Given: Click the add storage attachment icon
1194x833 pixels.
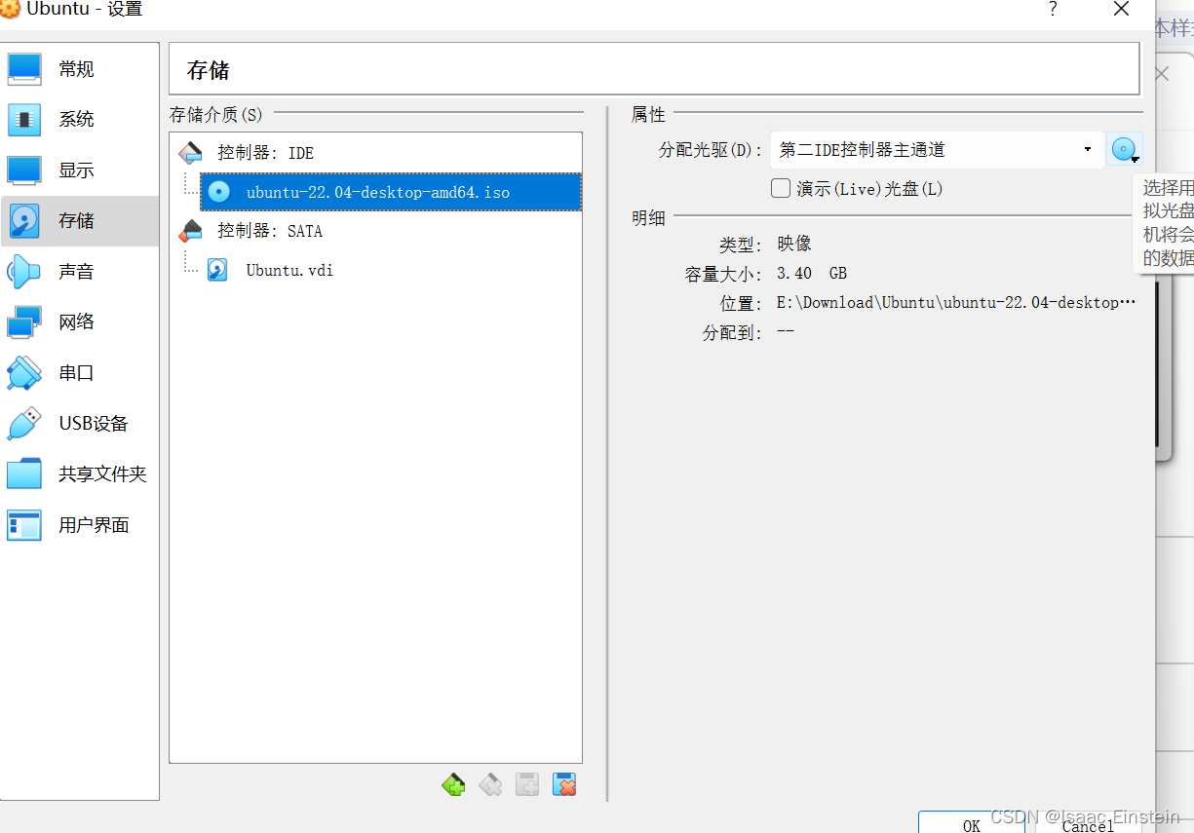Looking at the screenshot, I should coord(527,784).
